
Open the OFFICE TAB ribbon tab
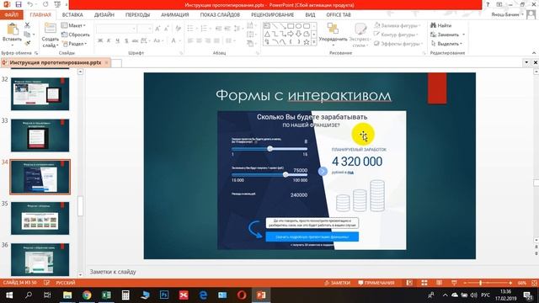339,15
